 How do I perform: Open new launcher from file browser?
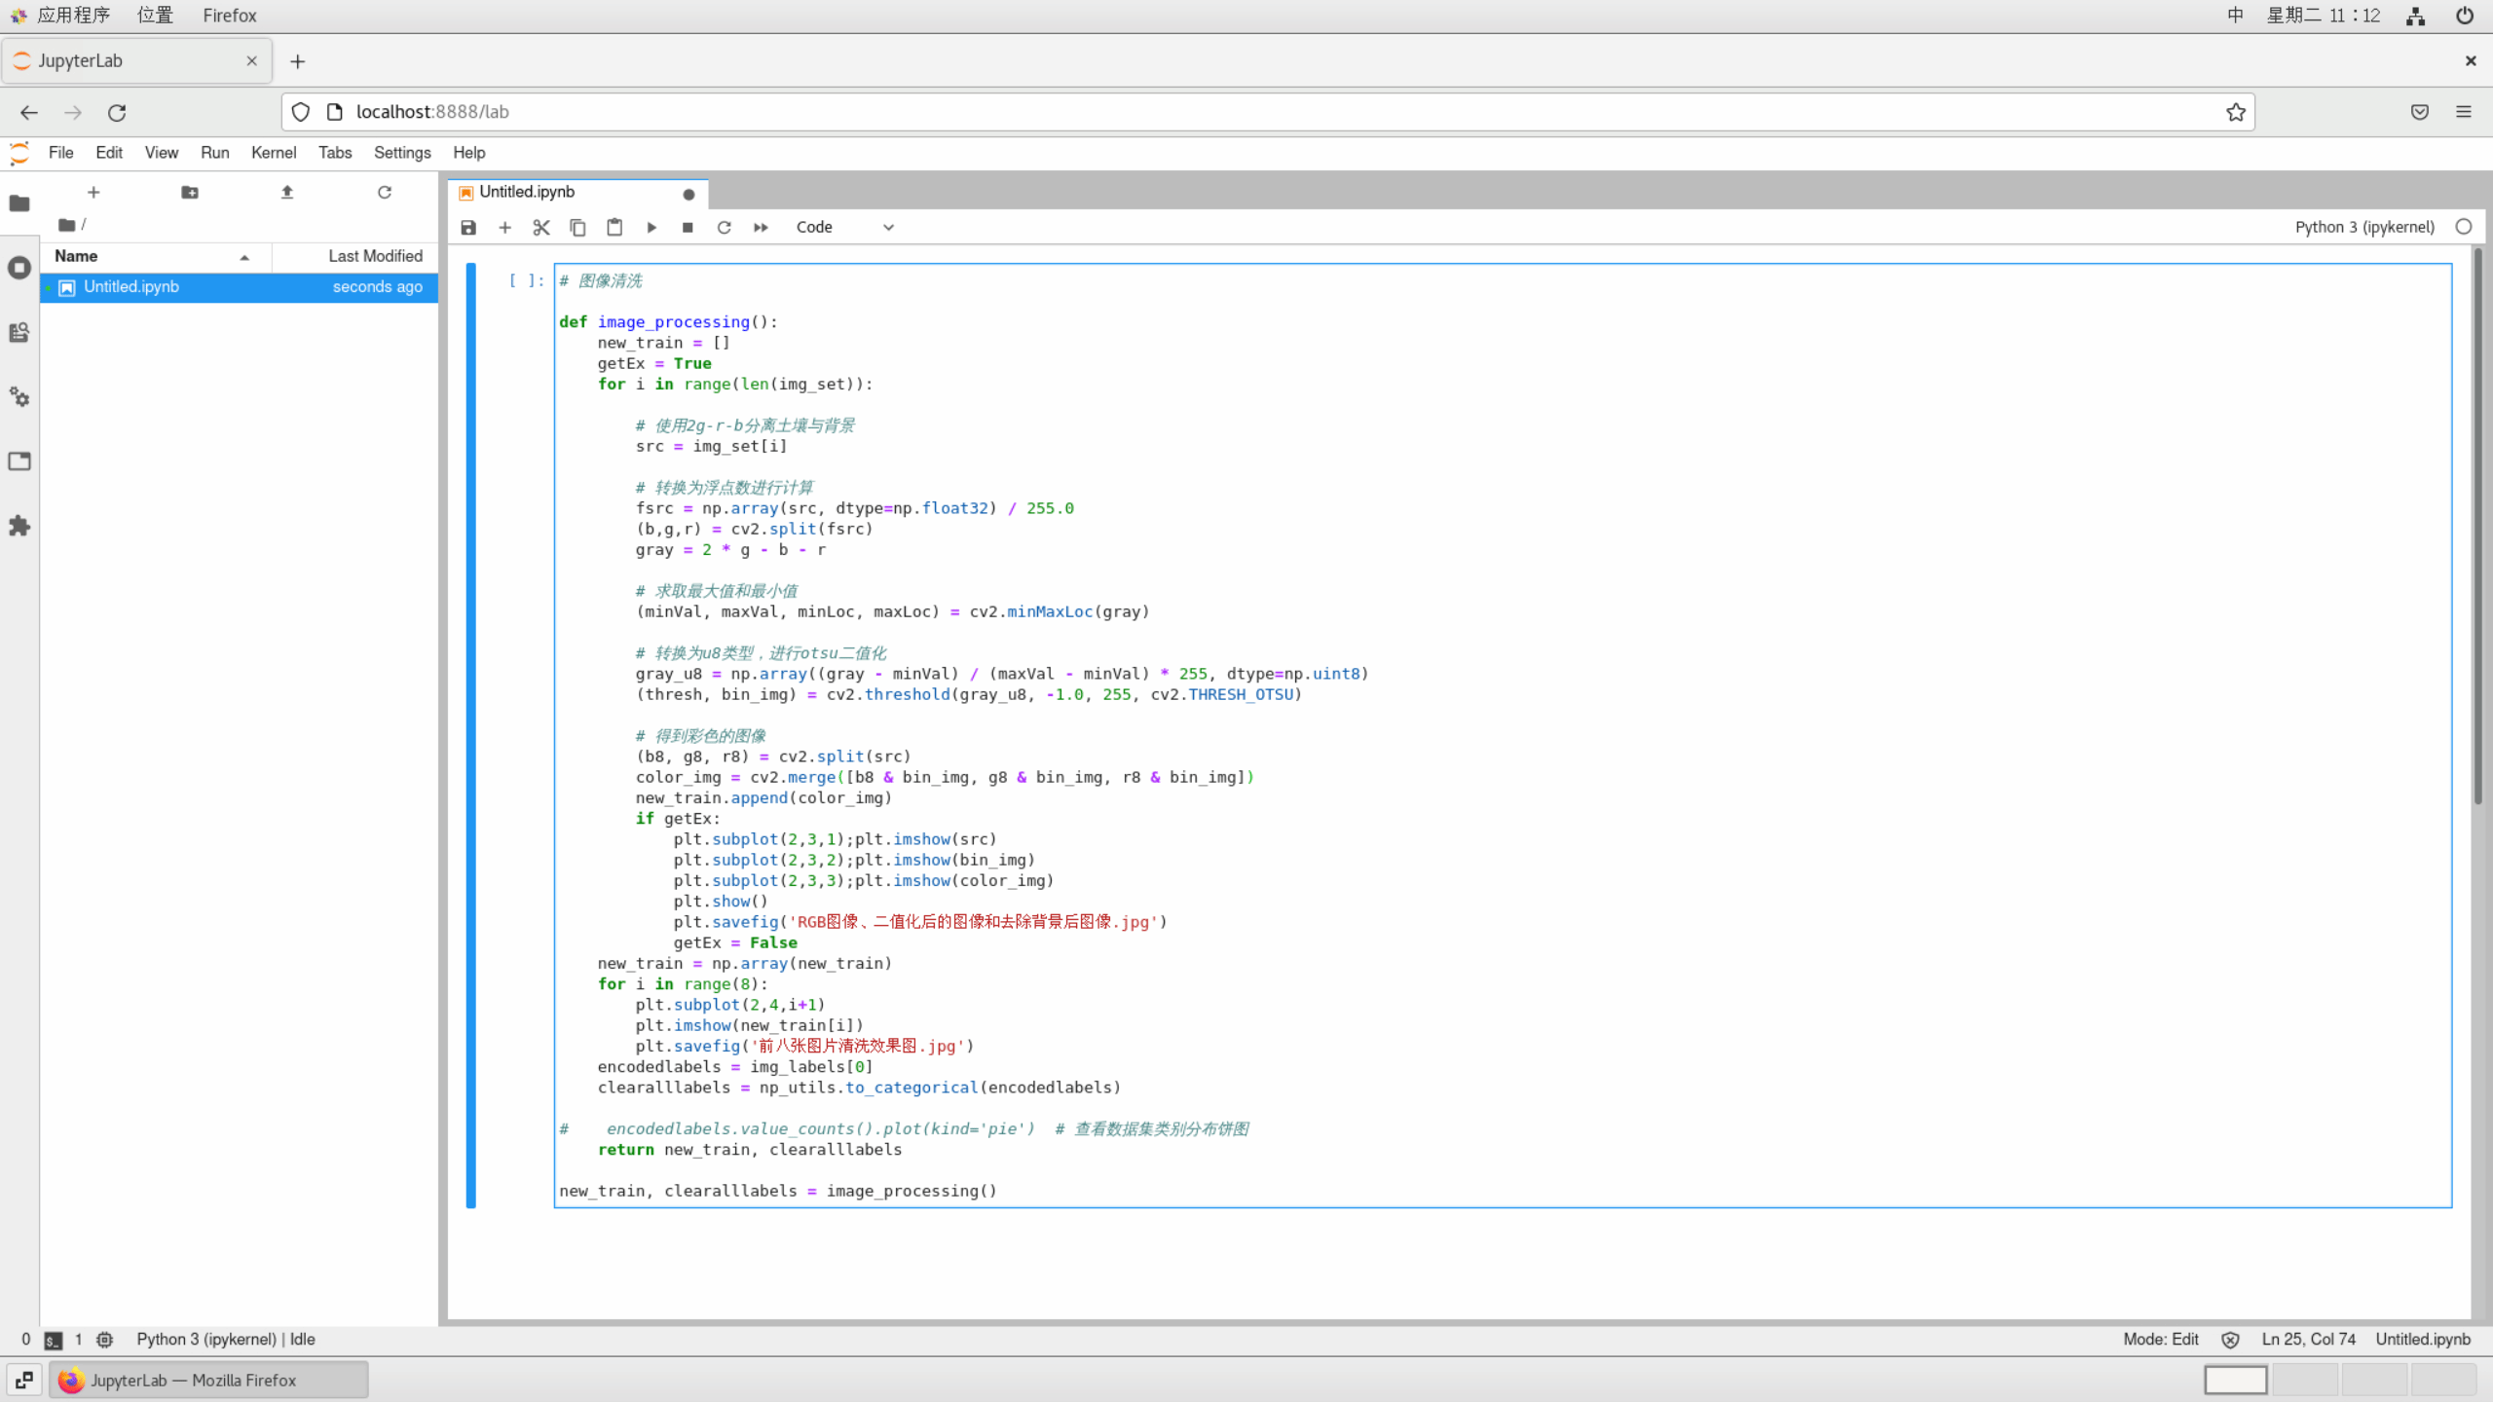(x=93, y=192)
